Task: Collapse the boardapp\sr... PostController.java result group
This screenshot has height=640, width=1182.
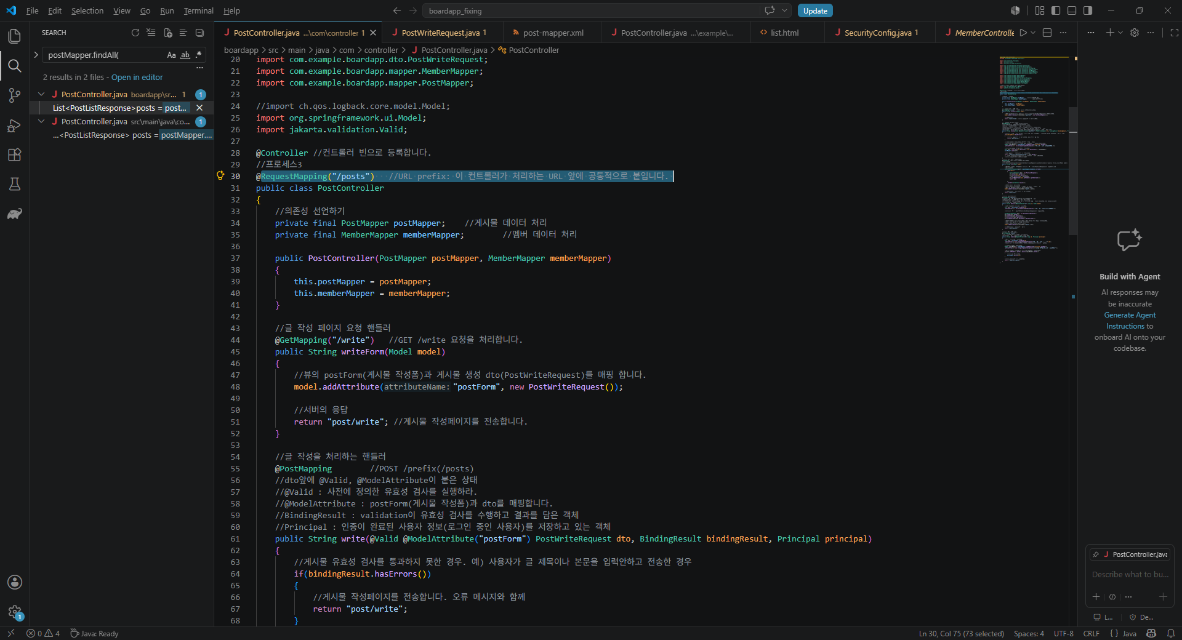Action: [41, 94]
